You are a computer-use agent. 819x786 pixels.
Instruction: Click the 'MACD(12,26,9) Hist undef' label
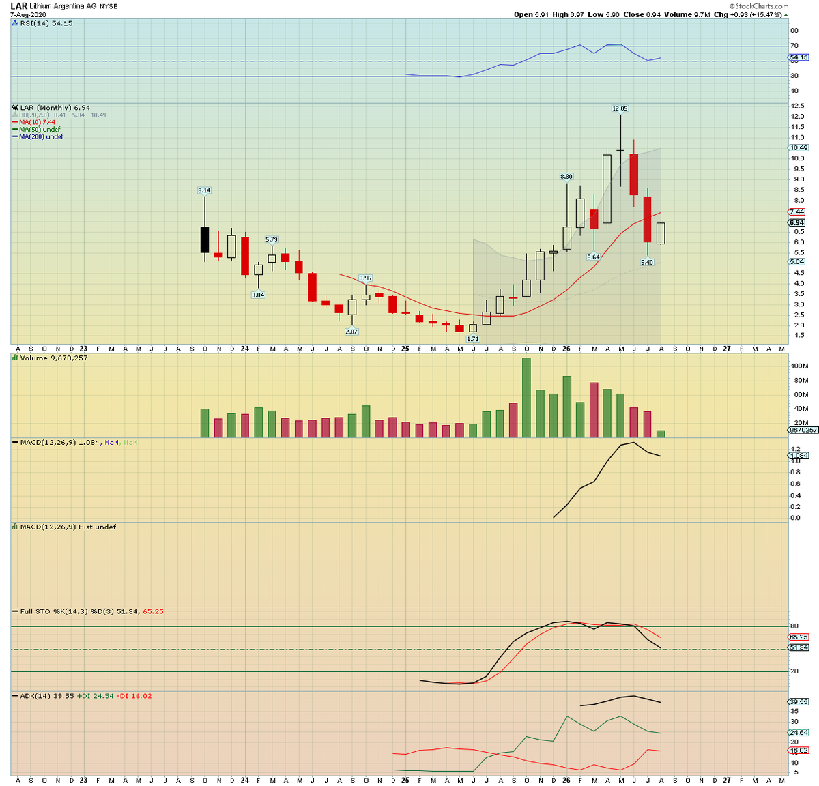coord(68,527)
